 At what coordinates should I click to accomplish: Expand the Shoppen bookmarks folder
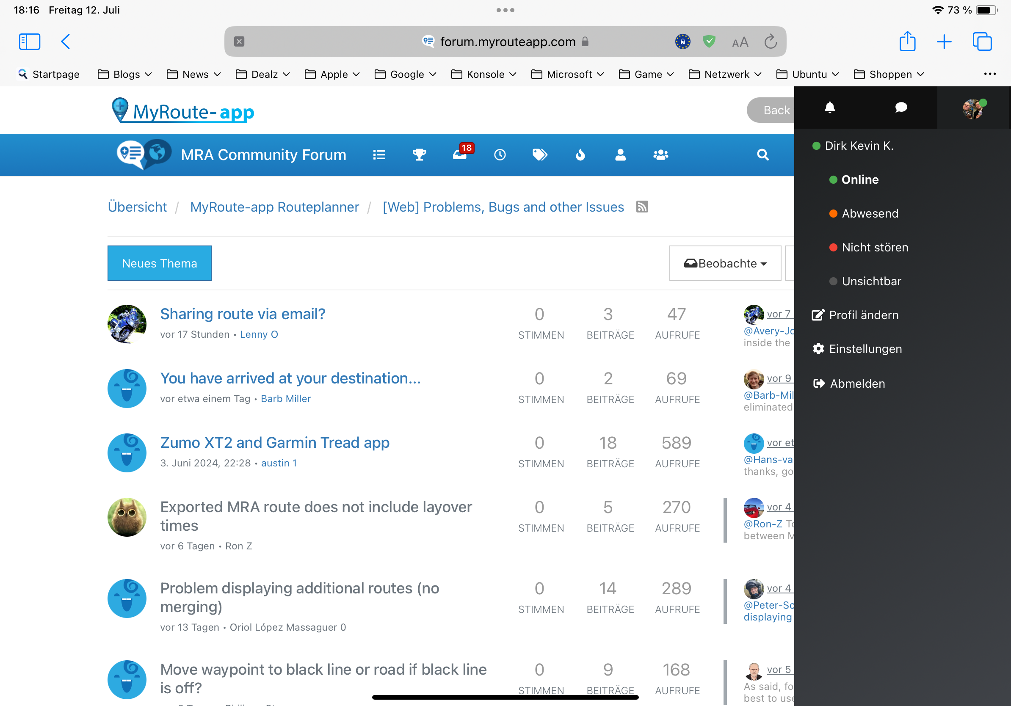[889, 74]
